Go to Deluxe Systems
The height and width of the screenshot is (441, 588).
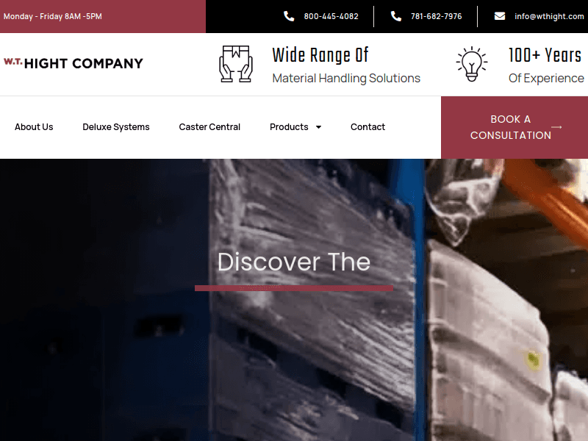point(116,127)
